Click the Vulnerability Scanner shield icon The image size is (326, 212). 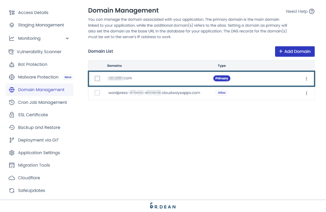click(x=11, y=52)
